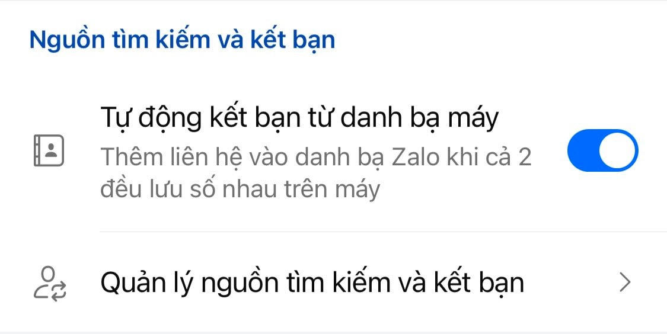Click the white knob of the switch
Viewport: 667px width, 334px height.
(x=618, y=150)
